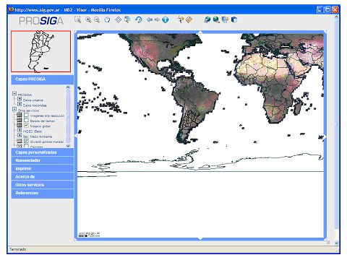Screen dimensions: 347x260
Task: Expand the Sec. Medio Ambiente tree node
Action: 20,136
